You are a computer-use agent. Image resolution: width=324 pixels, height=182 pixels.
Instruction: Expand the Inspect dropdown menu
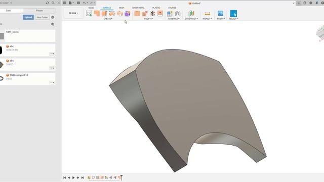(207, 19)
